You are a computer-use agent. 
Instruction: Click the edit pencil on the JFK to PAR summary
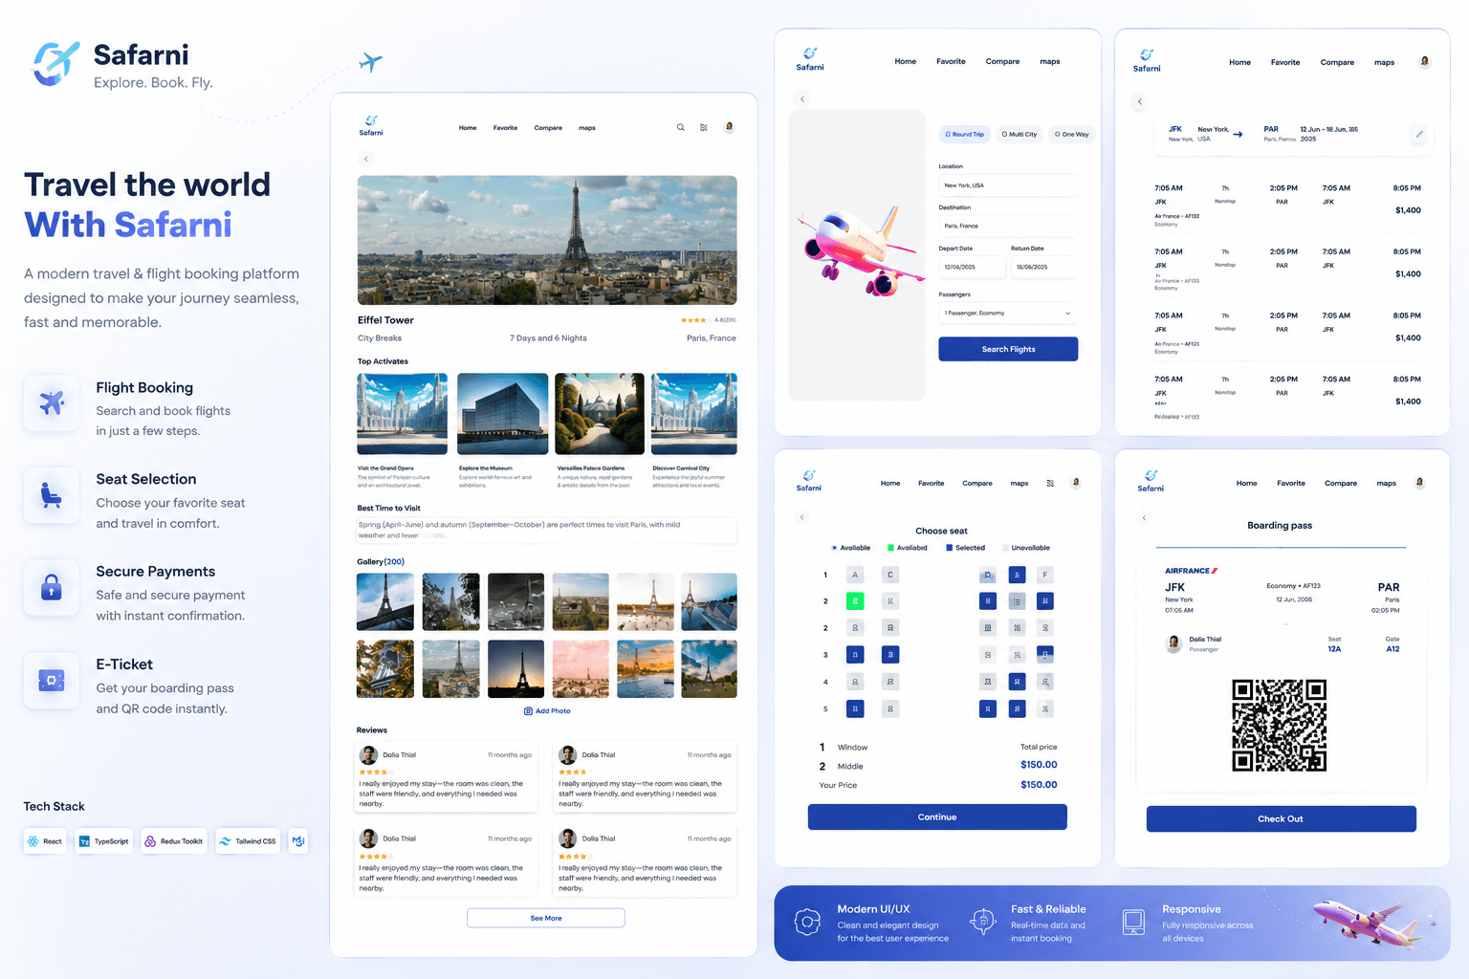(x=1419, y=134)
